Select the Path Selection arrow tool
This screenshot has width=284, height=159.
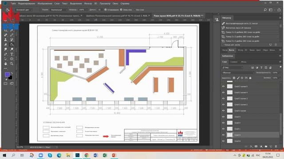[6, 59]
